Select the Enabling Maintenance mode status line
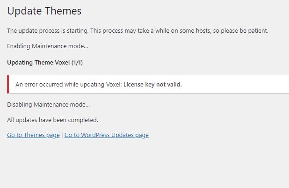 point(47,46)
